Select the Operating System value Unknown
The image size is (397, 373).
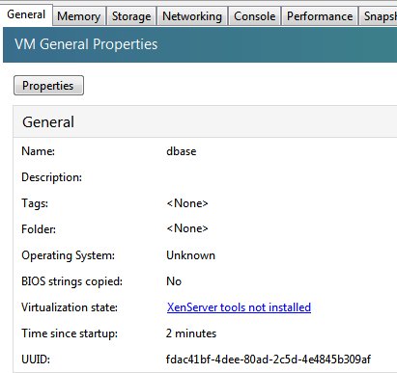pos(190,255)
